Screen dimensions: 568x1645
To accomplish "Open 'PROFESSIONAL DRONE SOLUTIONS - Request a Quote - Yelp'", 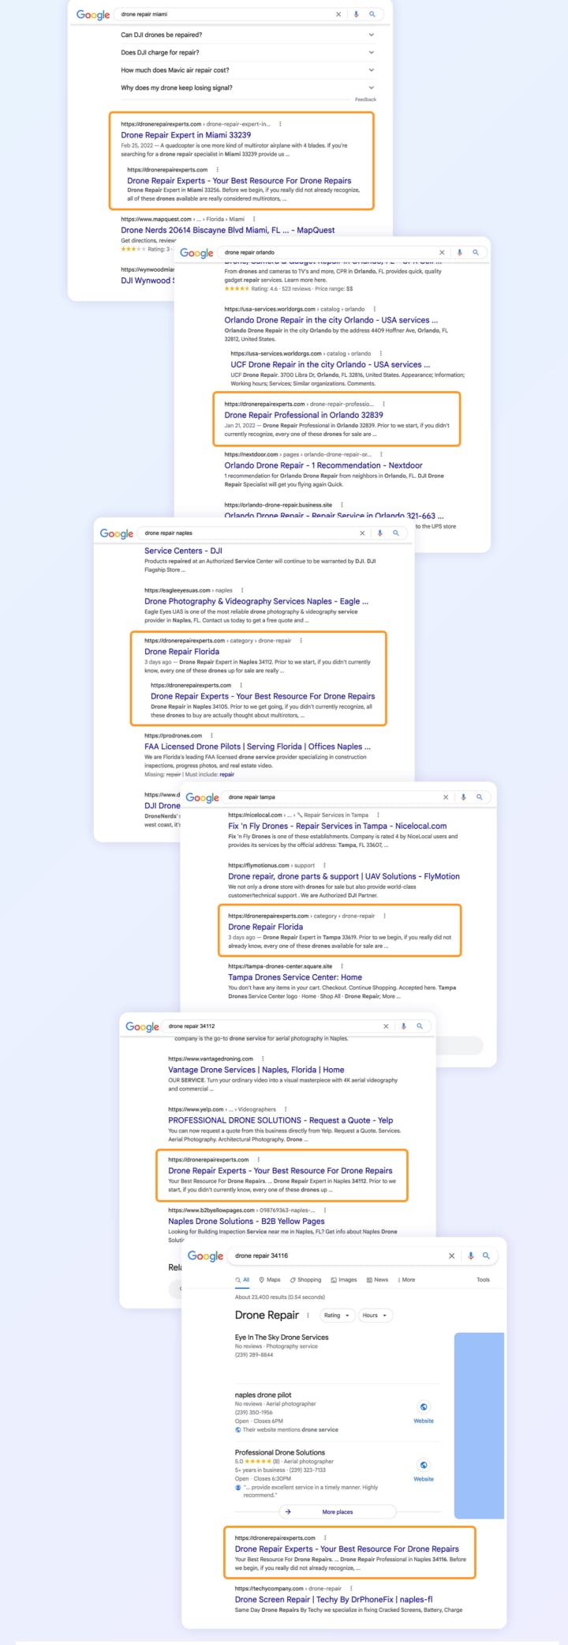I will pos(280,1120).
